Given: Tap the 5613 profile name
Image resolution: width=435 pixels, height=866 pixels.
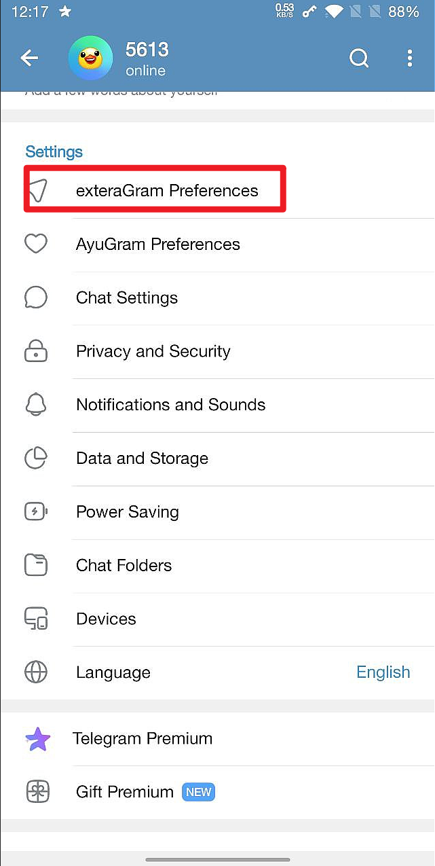Looking at the screenshot, I should coord(147,50).
